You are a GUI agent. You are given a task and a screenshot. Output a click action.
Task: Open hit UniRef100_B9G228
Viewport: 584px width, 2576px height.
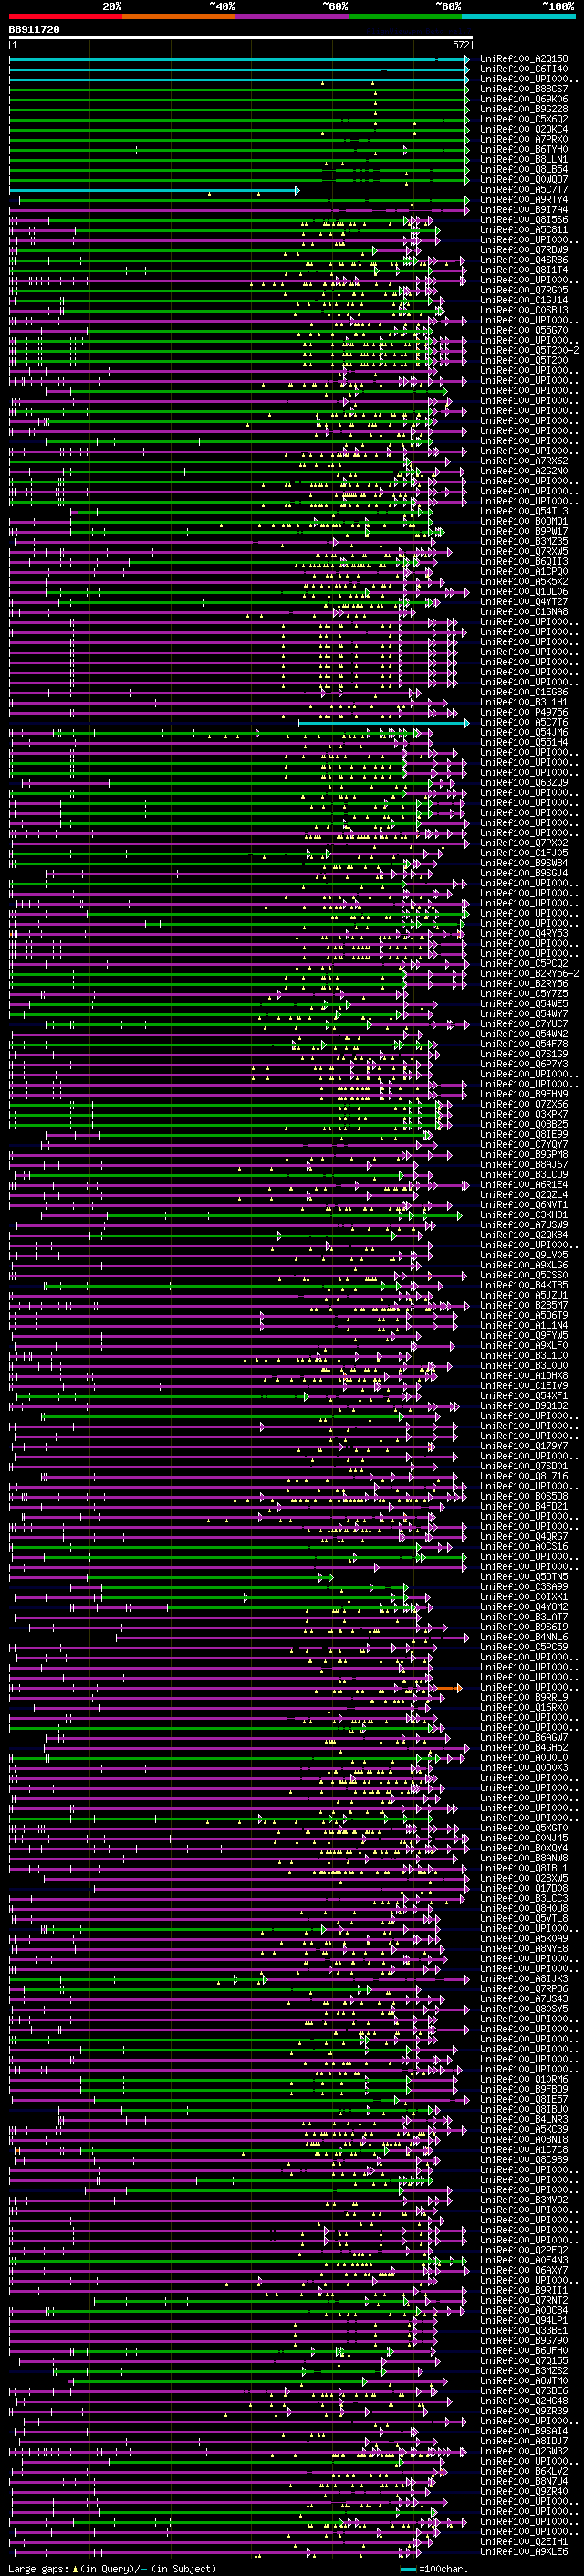click(524, 109)
